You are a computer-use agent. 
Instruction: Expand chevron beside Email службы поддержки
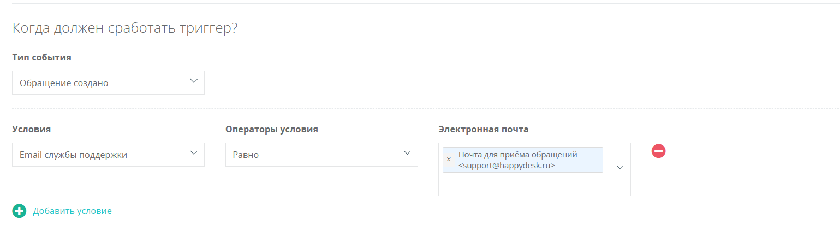[x=193, y=153]
